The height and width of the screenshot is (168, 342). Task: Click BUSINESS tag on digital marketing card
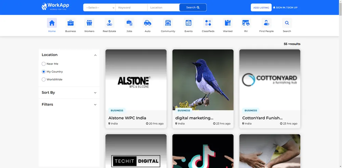(x=184, y=111)
